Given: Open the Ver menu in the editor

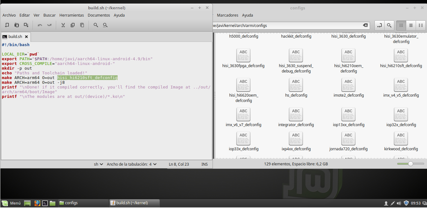Looking at the screenshot, I should click(x=36, y=15).
